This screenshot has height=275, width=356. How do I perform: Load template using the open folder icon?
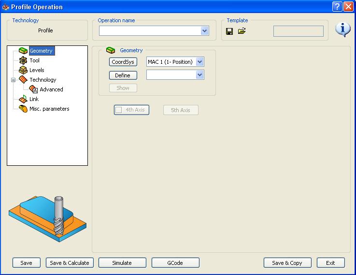pyautogui.click(x=242, y=31)
